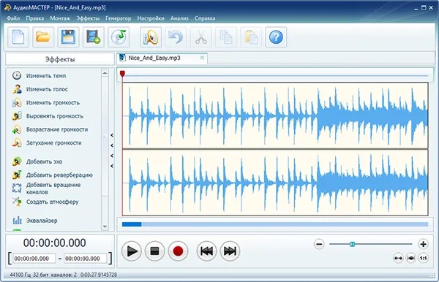Image resolution: width=439 pixels, height=282 pixels.
Task: Click the Изменить голос person icon
Action: (17, 89)
